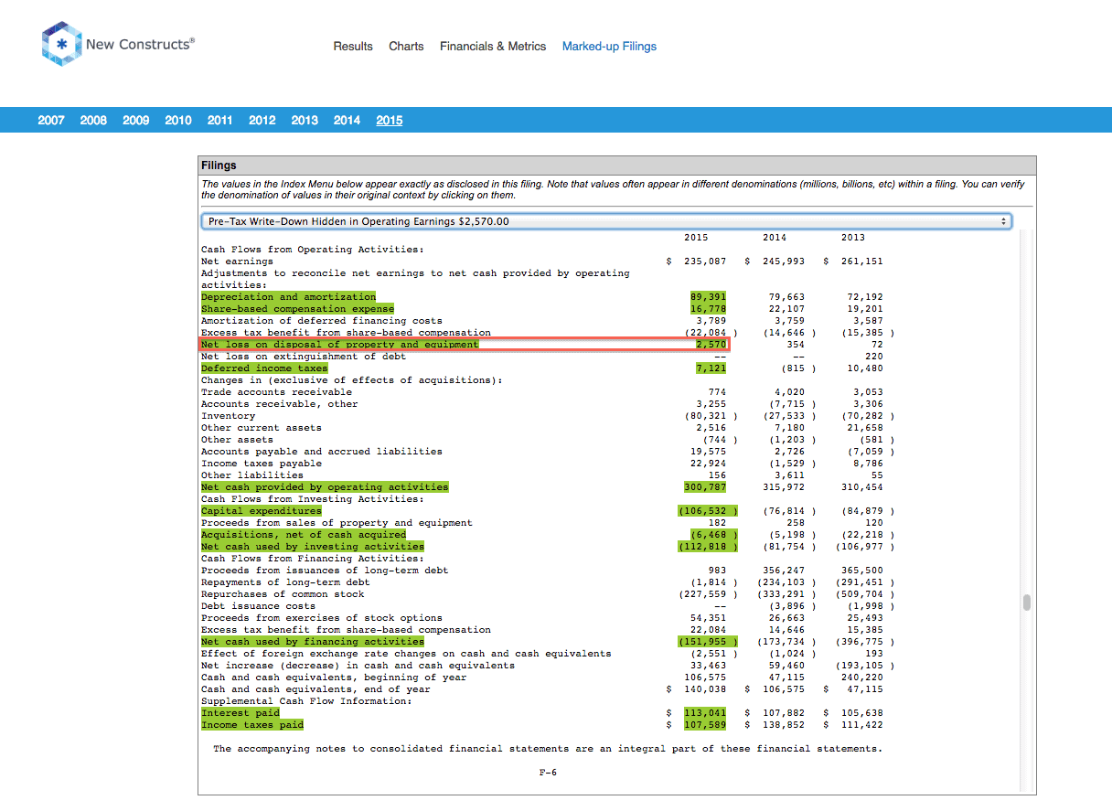Click the highlighted 16,778 value
Viewport: 1112px width, 811px height.
(x=709, y=309)
